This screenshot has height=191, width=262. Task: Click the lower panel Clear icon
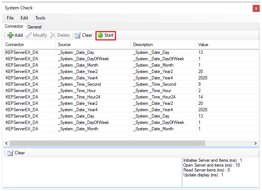click(x=10, y=153)
